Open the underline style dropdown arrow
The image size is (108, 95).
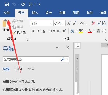48,31
